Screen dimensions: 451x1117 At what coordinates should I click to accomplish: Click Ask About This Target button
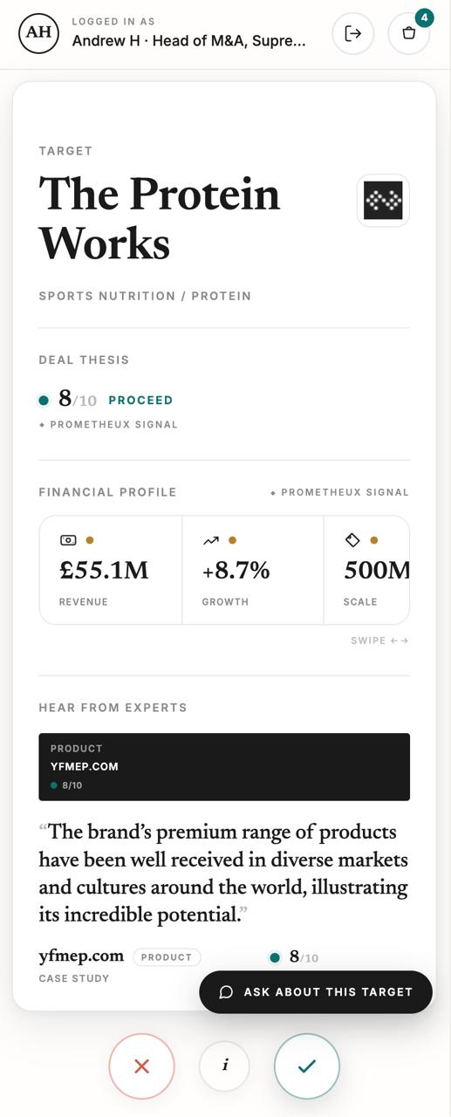316,992
